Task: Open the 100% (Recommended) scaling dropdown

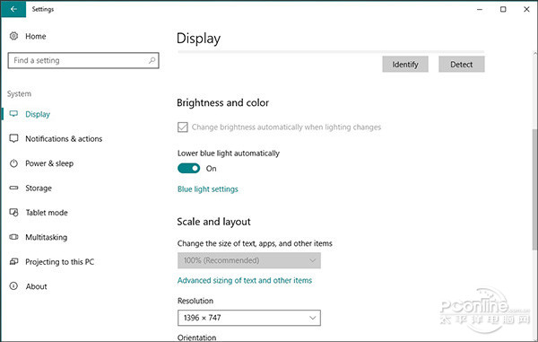Action: coord(249,260)
